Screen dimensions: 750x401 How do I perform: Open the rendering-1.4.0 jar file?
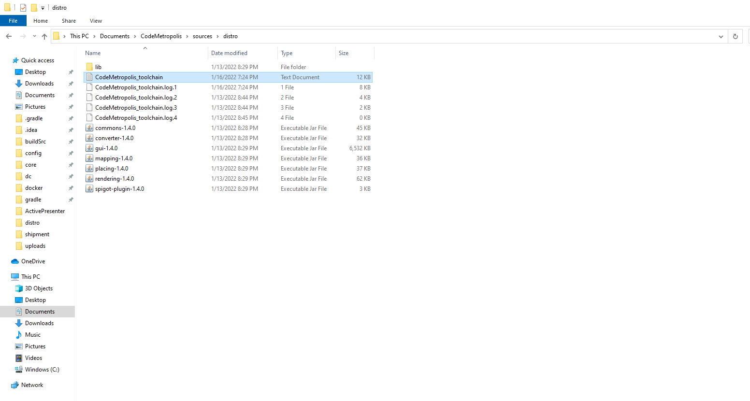pyautogui.click(x=115, y=178)
